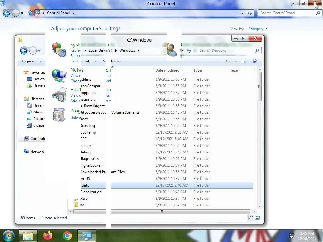Click the file list vertical scrollbar

coord(259,86)
